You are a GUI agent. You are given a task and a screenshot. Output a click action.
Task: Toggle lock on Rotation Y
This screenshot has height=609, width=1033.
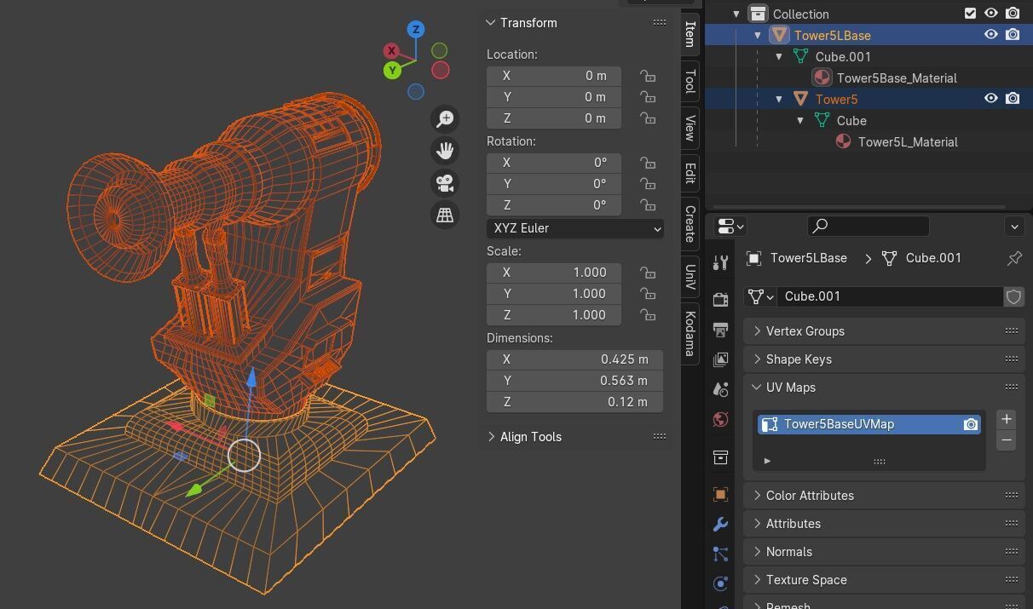coord(648,184)
